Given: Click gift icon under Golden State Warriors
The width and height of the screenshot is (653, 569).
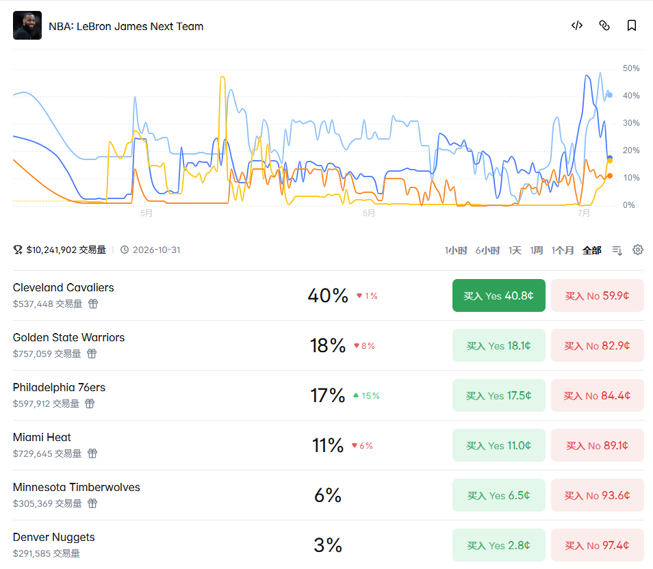Looking at the screenshot, I should point(92,354).
